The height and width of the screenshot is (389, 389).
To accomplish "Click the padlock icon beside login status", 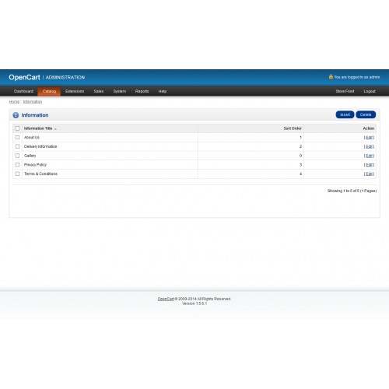I will pos(331,77).
